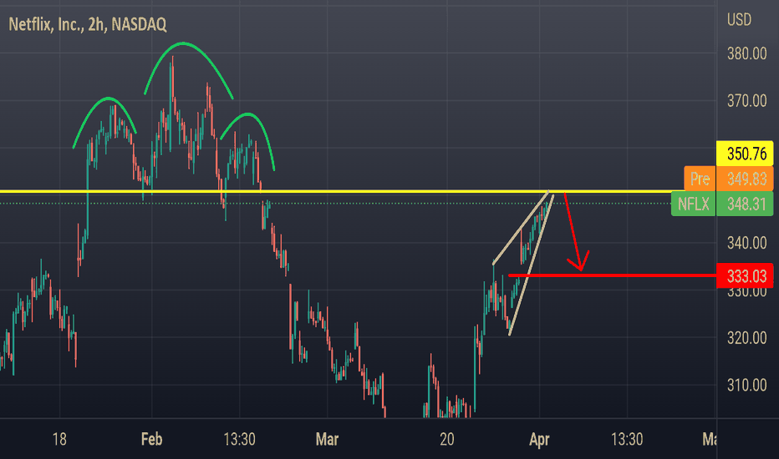Click the 380.00 price axis value

(x=746, y=53)
